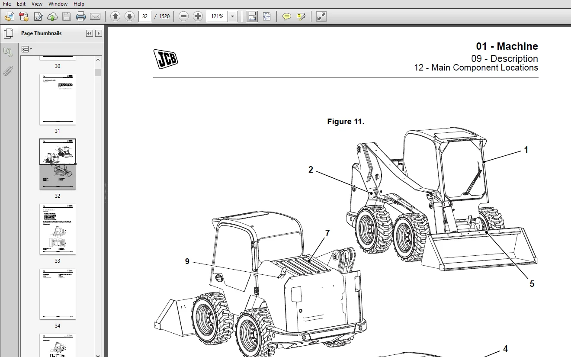This screenshot has width=571, height=357.
Task: Print the document with the printer icon
Action: tap(81, 16)
